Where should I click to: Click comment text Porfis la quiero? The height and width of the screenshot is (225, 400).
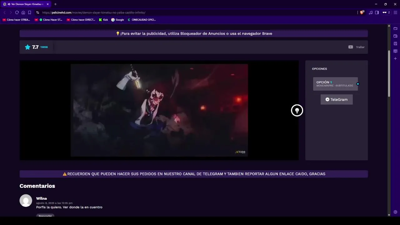(x=69, y=207)
